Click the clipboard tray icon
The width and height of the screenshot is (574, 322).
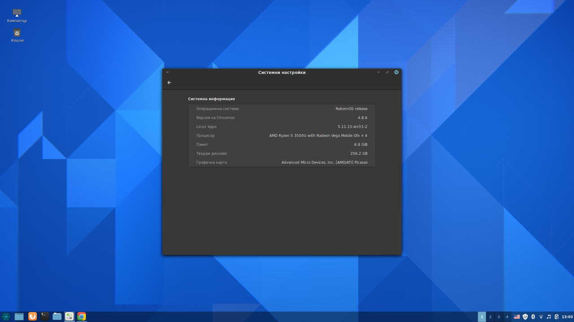(x=557, y=317)
